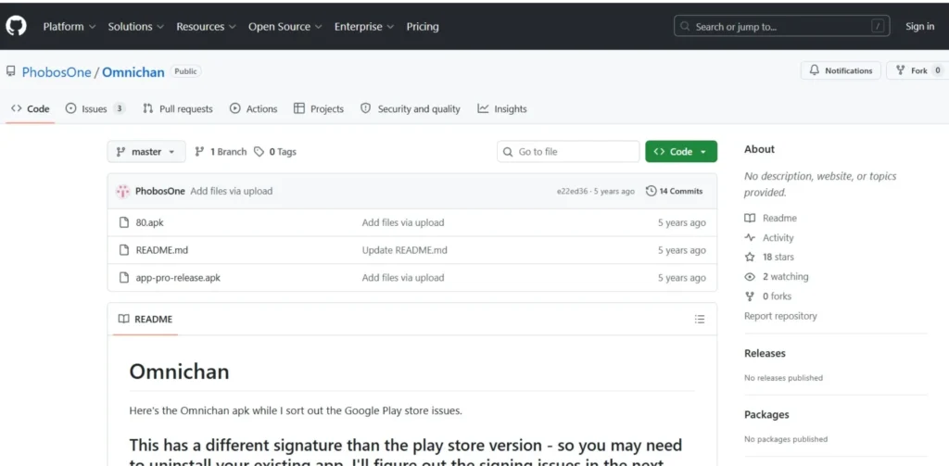Viewport: 949px width, 466px height.
Task: Open the Packages heading link
Action: click(x=766, y=414)
